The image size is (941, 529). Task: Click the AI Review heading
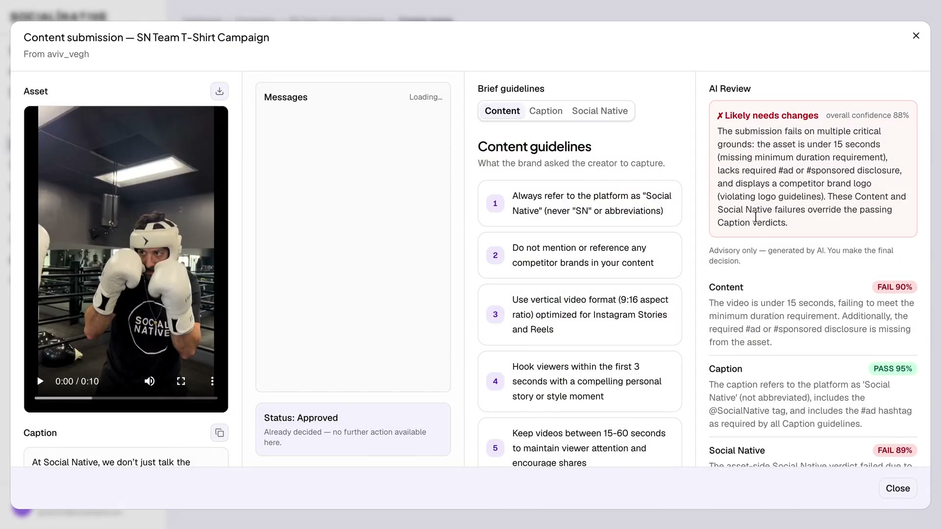tap(729, 89)
